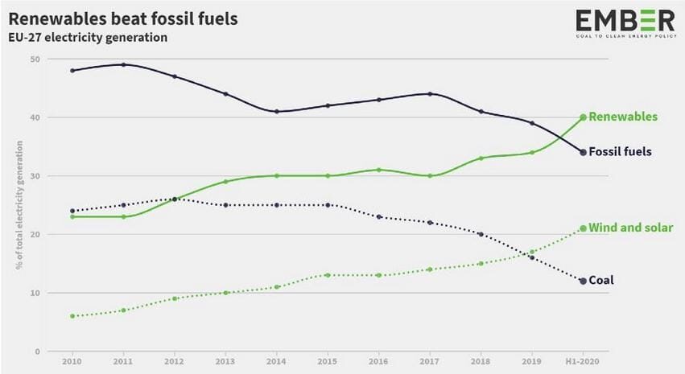Image resolution: width=685 pixels, height=374 pixels.
Task: Click the Coal series label
Action: [x=601, y=280]
